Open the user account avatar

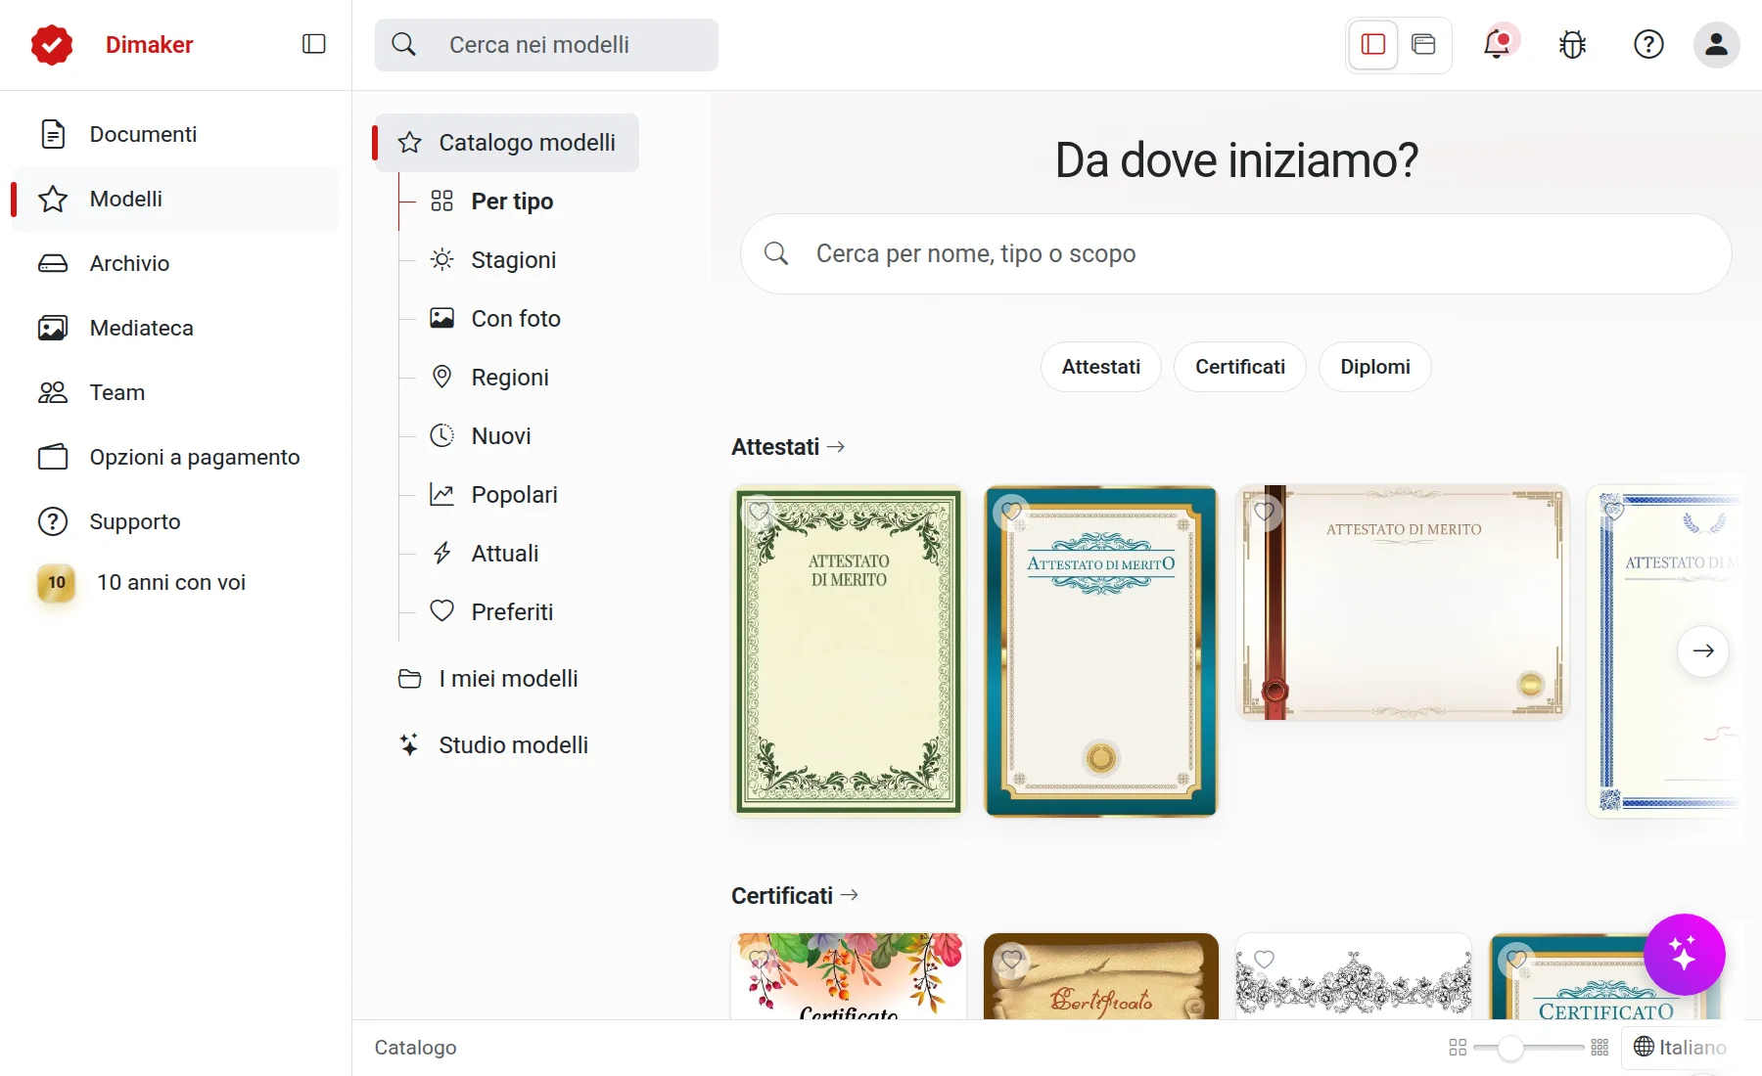pyautogui.click(x=1716, y=44)
